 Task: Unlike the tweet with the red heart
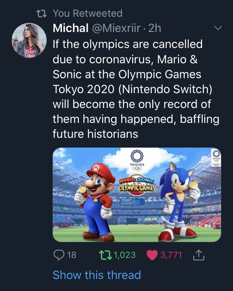tap(152, 255)
